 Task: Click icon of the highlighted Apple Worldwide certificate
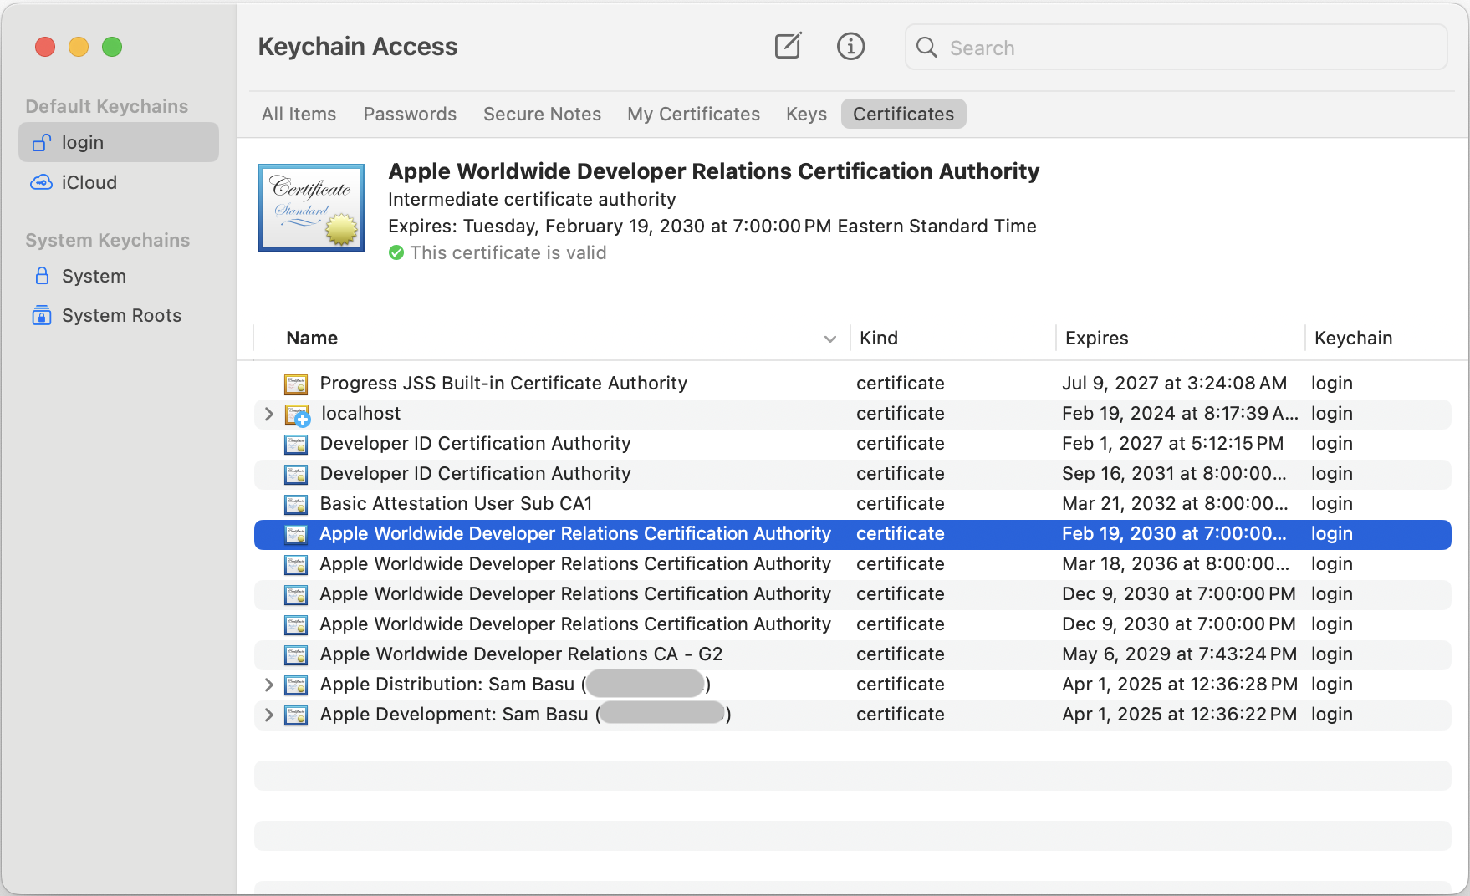(296, 534)
